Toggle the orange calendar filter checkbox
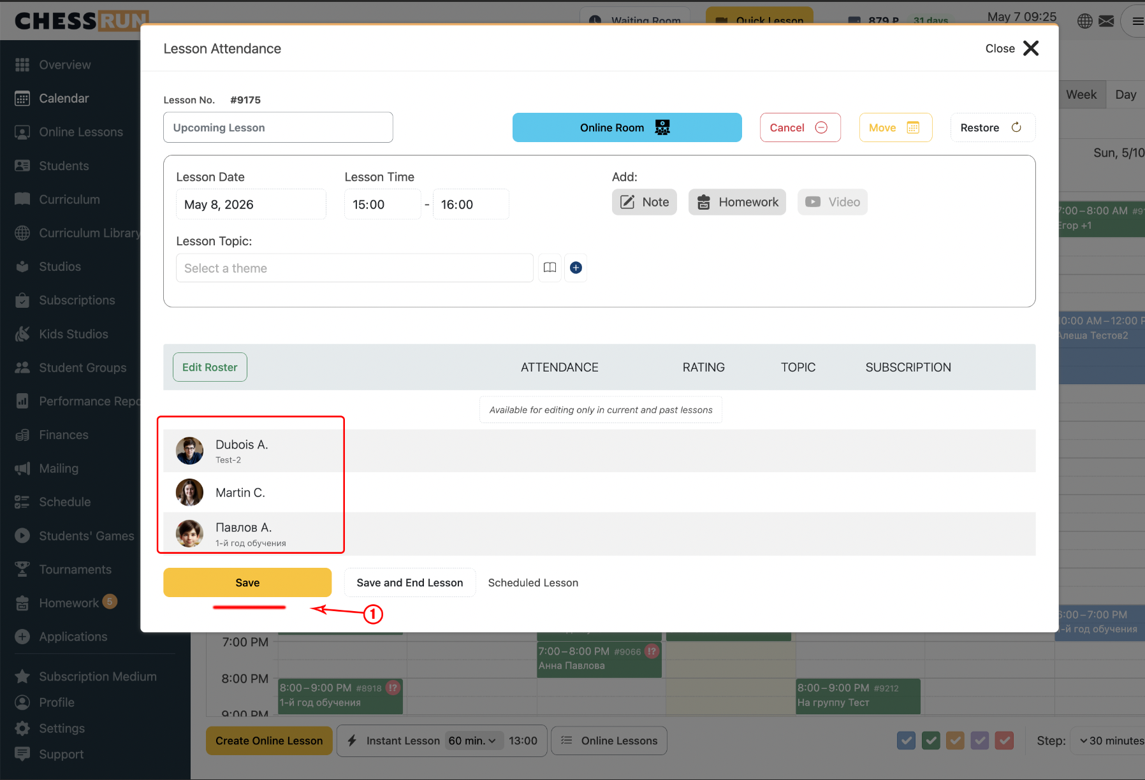1145x780 pixels. click(955, 740)
